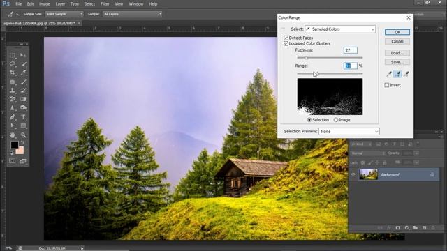Select the Crop tool
This screenshot has width=447, height=251.
[x=13, y=73]
